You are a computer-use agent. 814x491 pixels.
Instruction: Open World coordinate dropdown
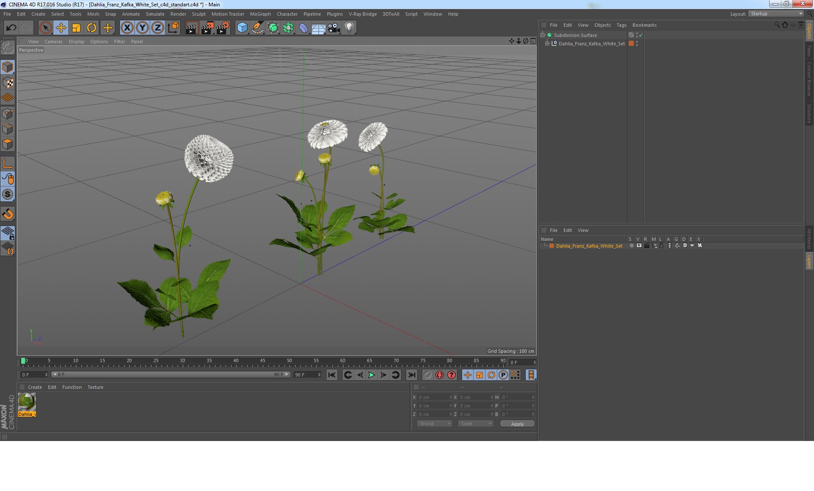click(435, 424)
